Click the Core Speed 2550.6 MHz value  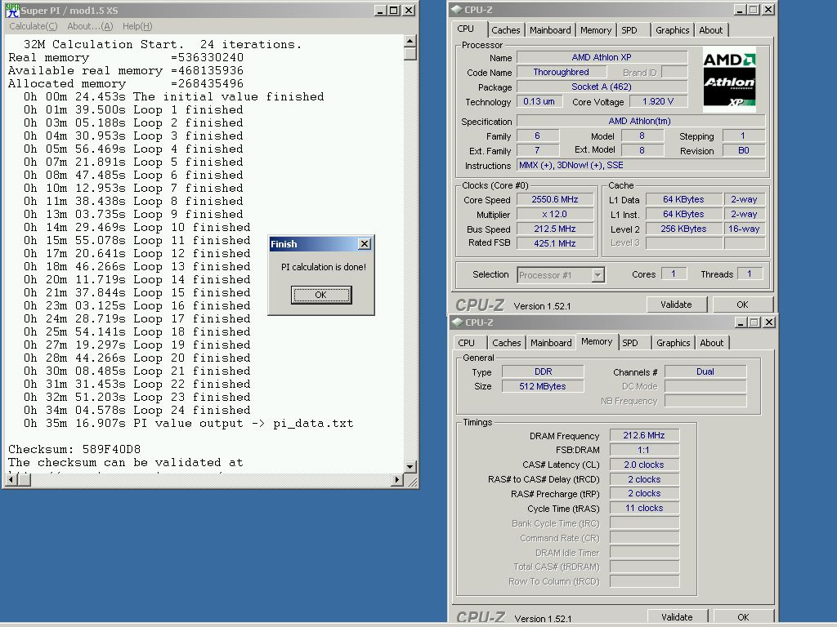[x=555, y=199]
